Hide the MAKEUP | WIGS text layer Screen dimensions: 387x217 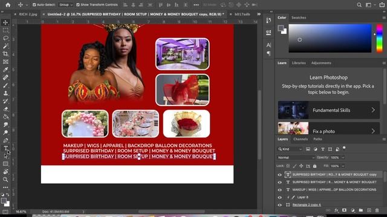pos(279,190)
